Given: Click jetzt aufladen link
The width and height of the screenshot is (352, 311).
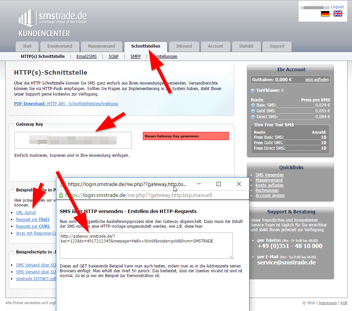Looking at the screenshot, I should pos(317,80).
